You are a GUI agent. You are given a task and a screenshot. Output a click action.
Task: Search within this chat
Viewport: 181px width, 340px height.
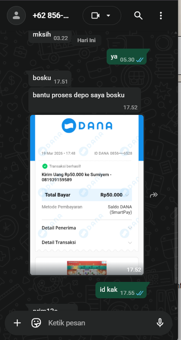(x=138, y=15)
